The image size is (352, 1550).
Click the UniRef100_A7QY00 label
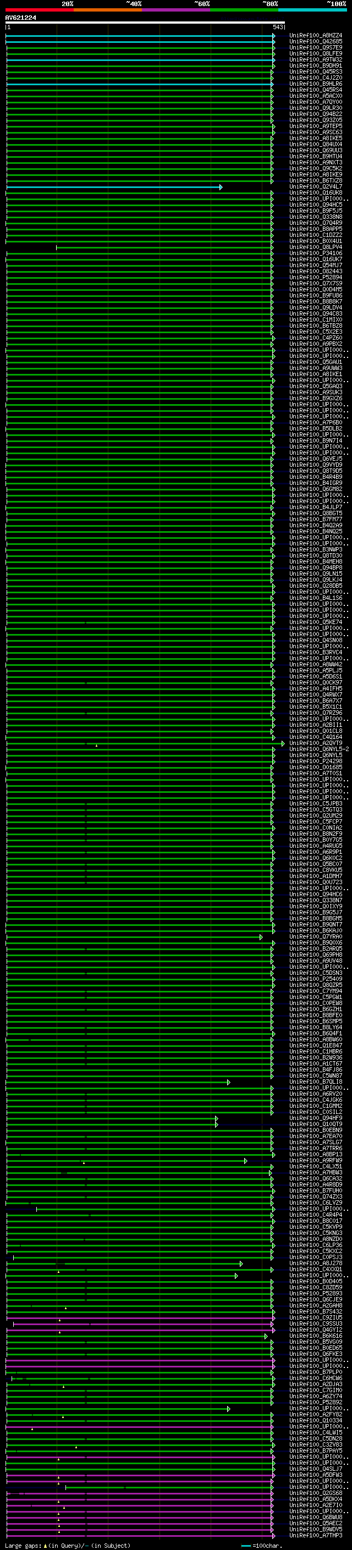coord(316,102)
